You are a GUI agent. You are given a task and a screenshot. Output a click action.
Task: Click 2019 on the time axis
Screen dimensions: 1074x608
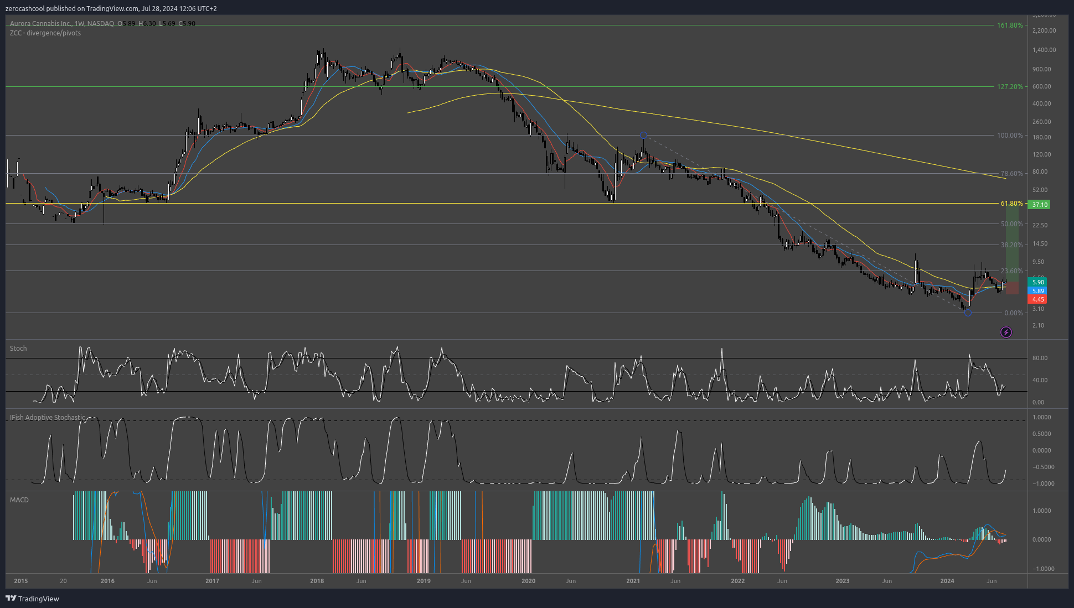click(x=424, y=581)
